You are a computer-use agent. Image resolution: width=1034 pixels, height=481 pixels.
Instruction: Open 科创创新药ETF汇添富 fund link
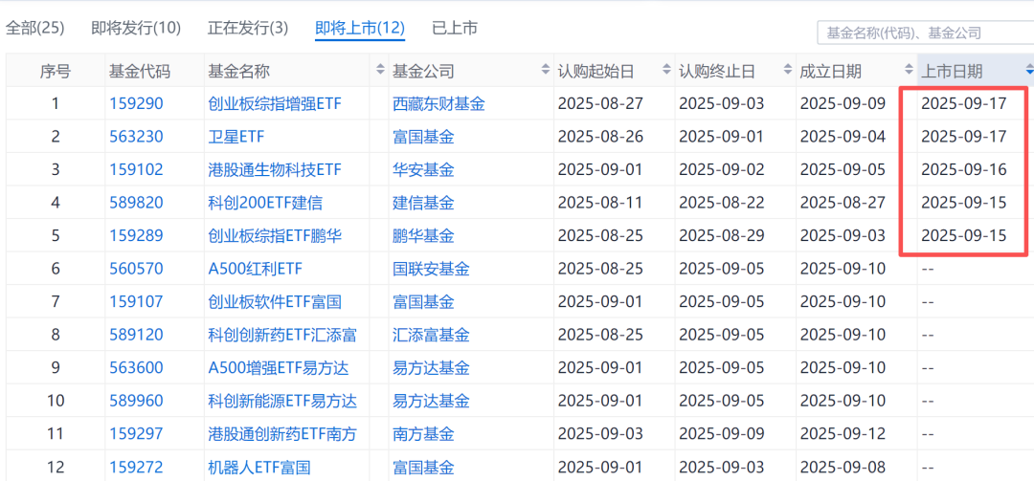[282, 335]
